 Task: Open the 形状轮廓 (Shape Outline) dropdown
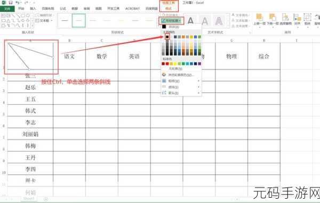[171, 21]
